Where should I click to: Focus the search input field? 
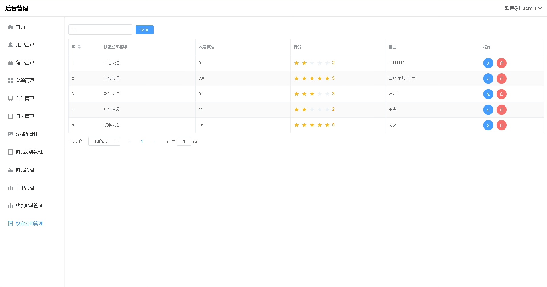coord(103,30)
